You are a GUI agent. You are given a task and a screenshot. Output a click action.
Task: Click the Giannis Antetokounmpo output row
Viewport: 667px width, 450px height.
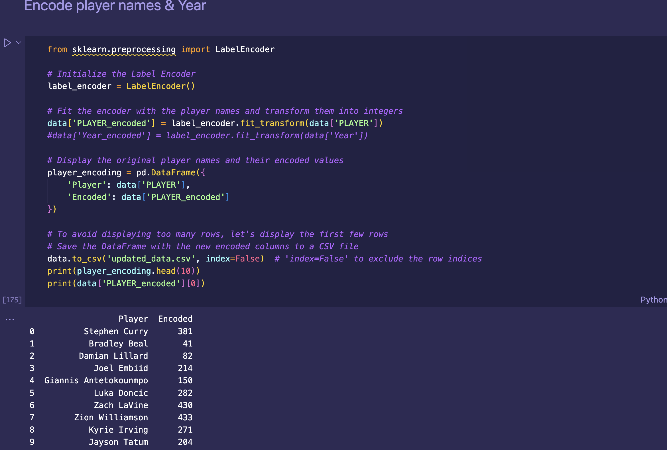96,380
